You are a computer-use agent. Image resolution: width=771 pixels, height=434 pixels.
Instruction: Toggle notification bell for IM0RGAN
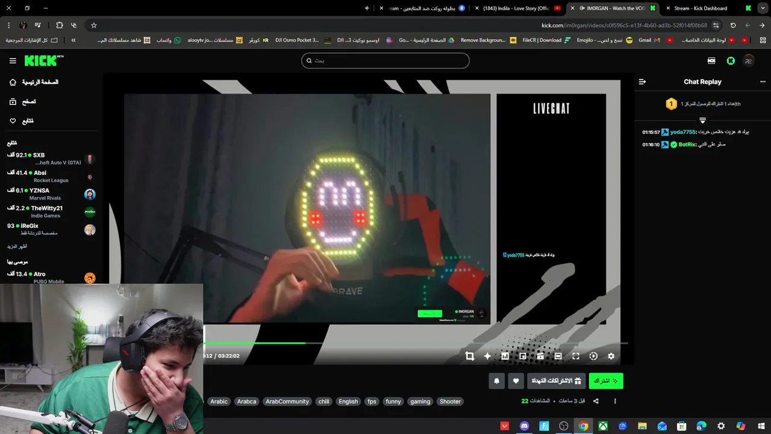tap(496, 381)
